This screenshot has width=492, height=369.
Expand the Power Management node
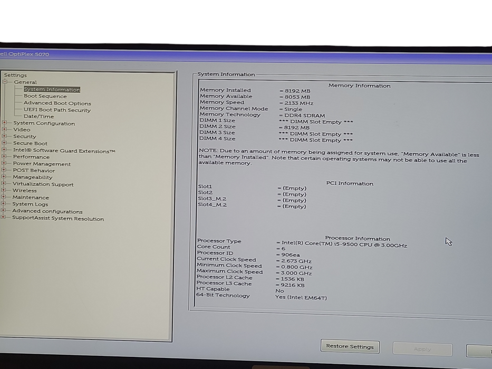click(4, 163)
